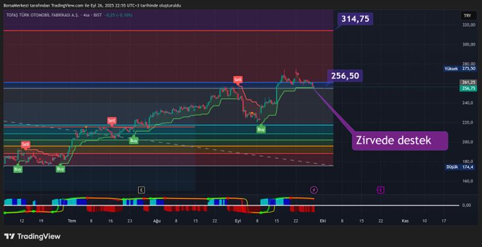Select the Sell signal label in mid-June
The image size is (482, 247).
(x=25, y=144)
